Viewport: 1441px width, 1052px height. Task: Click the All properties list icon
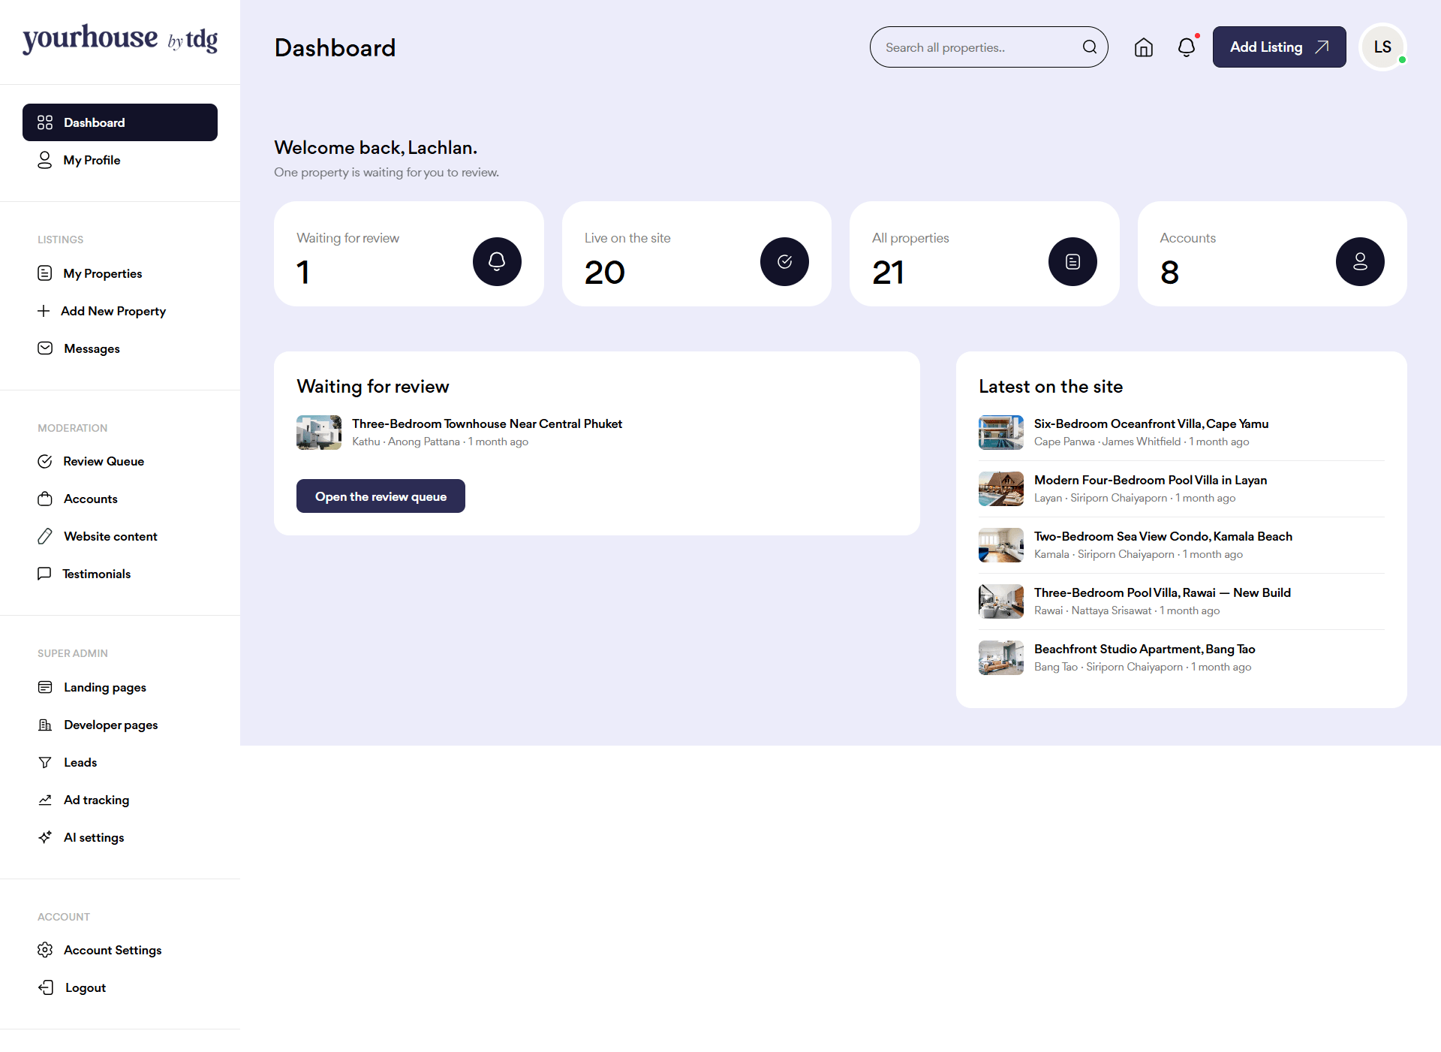[1072, 261]
